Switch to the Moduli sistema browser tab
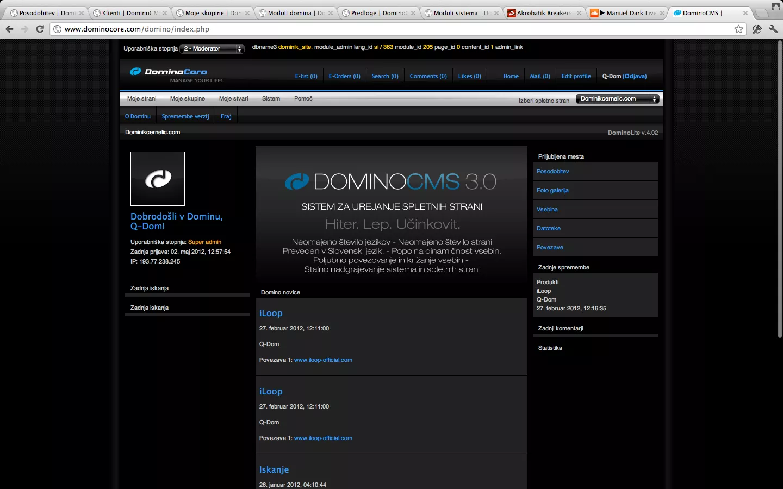Image resolution: width=783 pixels, height=489 pixels. coord(458,12)
